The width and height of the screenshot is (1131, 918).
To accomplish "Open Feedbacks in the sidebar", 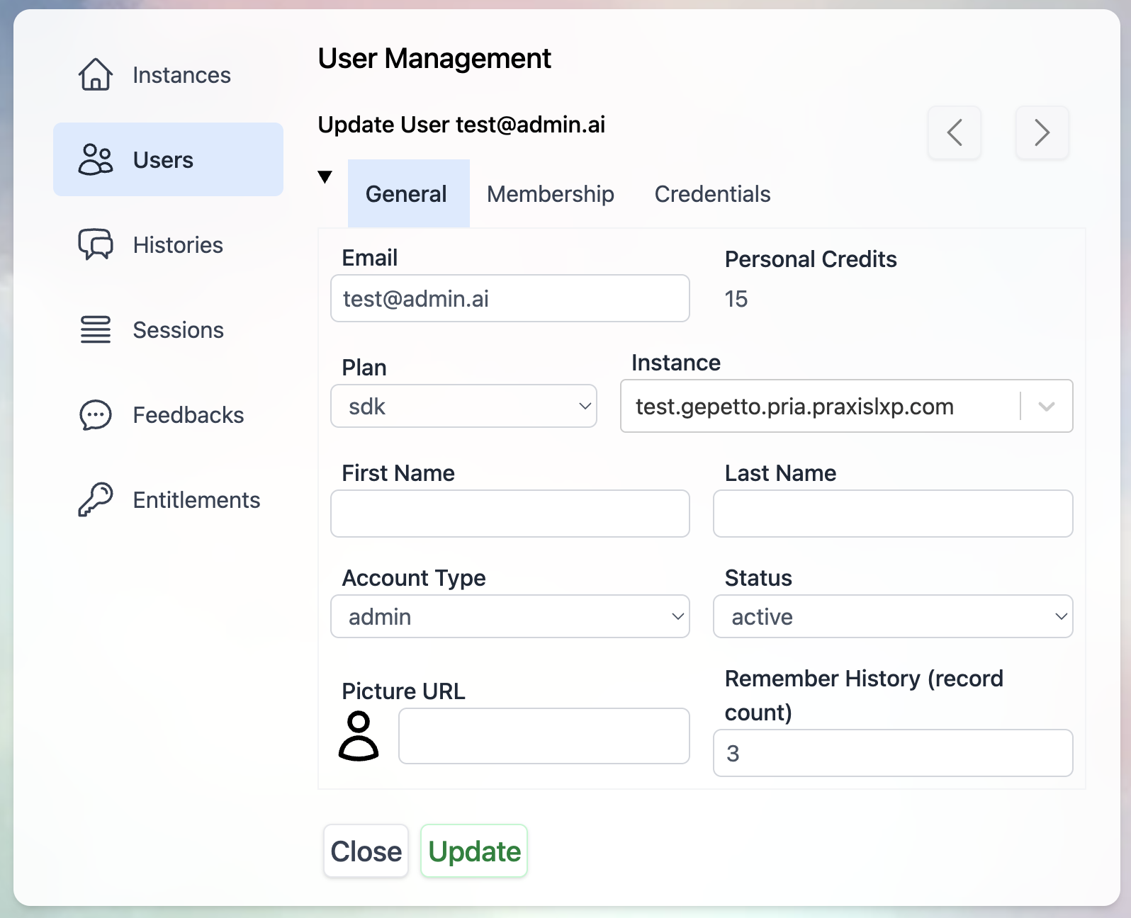I will tap(168, 414).
